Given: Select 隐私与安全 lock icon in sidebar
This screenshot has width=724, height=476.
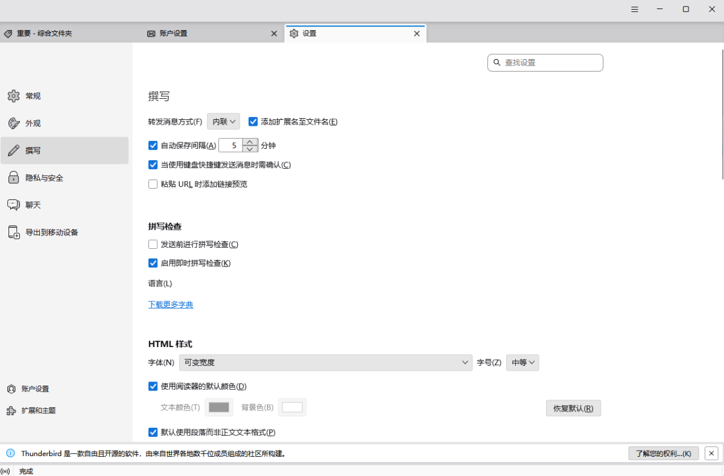Looking at the screenshot, I should pyautogui.click(x=13, y=178).
